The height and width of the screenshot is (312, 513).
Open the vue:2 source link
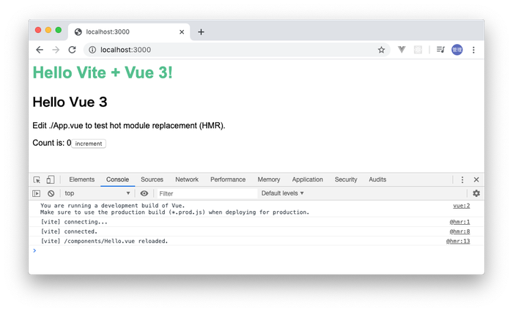pyautogui.click(x=461, y=206)
